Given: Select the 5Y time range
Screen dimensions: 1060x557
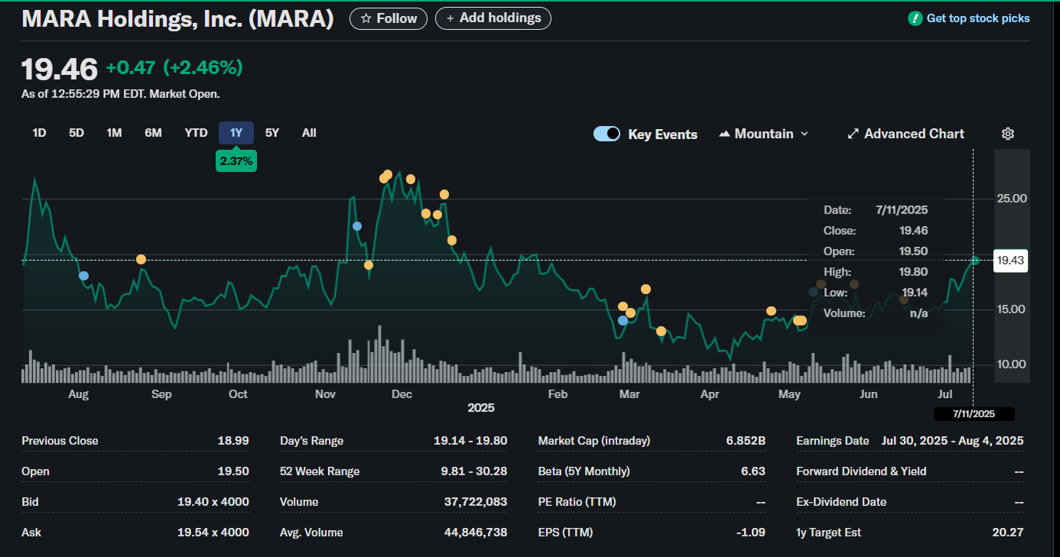Looking at the screenshot, I should click(272, 133).
